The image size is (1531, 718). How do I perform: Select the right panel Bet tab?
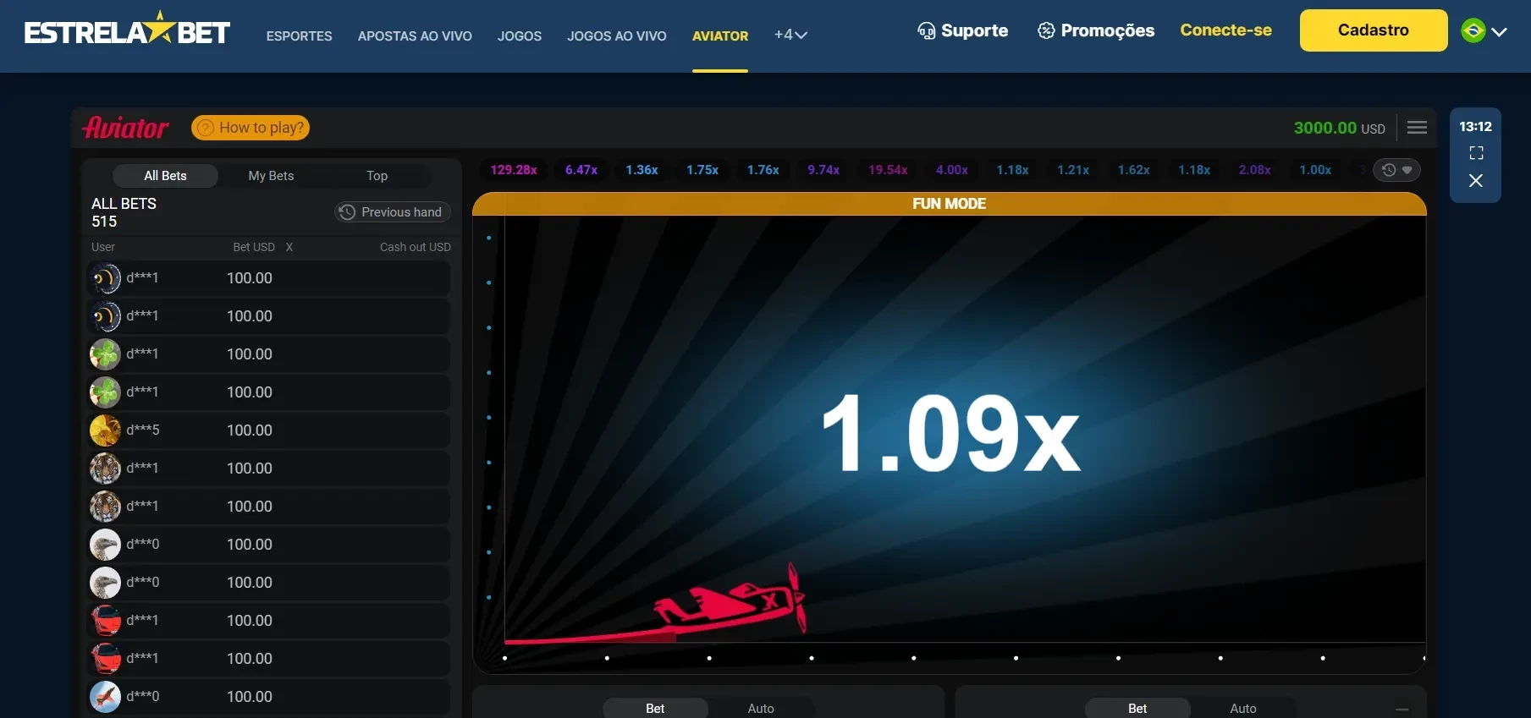1137,708
